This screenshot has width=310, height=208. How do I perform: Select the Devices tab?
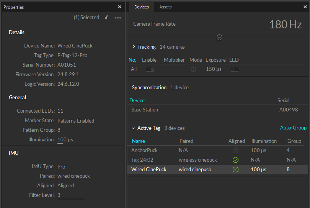coord(141,7)
